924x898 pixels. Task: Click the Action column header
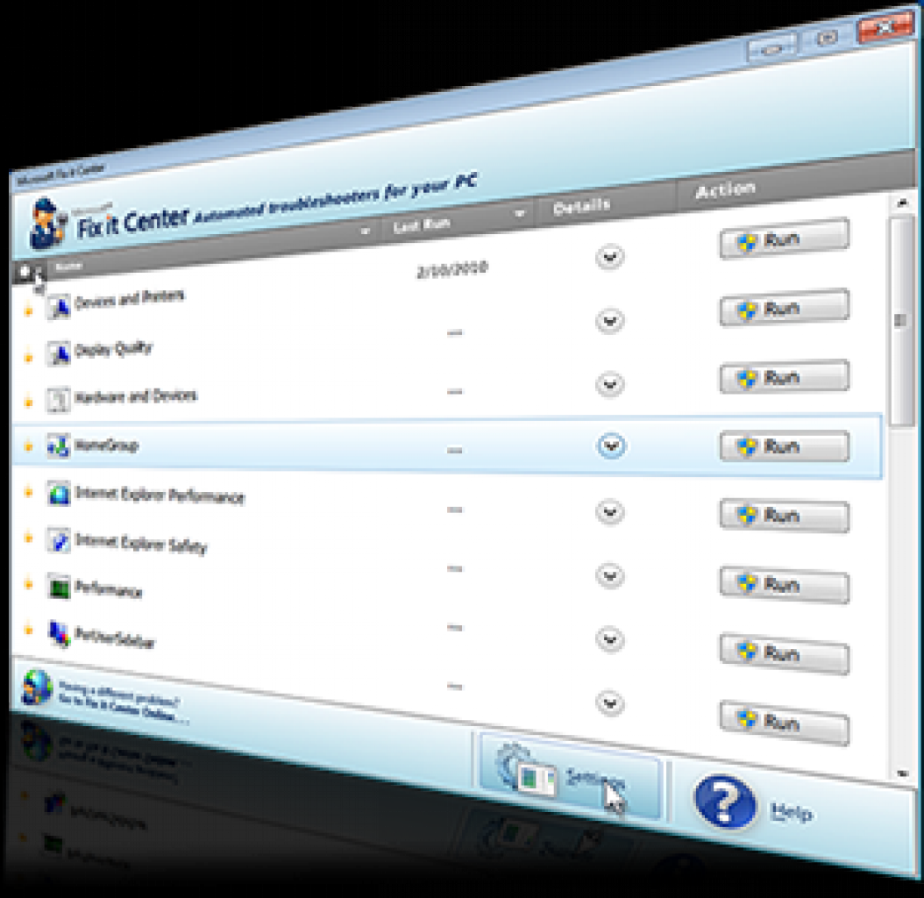point(725,189)
